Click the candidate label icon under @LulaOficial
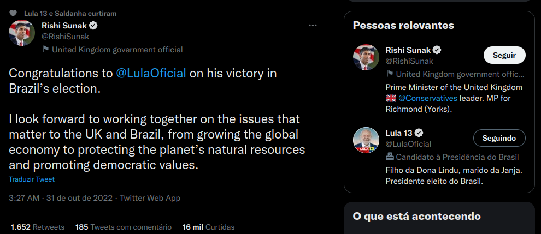541x234 pixels. (x=390, y=157)
